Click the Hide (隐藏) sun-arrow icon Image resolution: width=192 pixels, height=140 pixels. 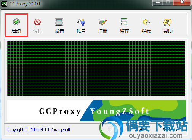(x=146, y=22)
